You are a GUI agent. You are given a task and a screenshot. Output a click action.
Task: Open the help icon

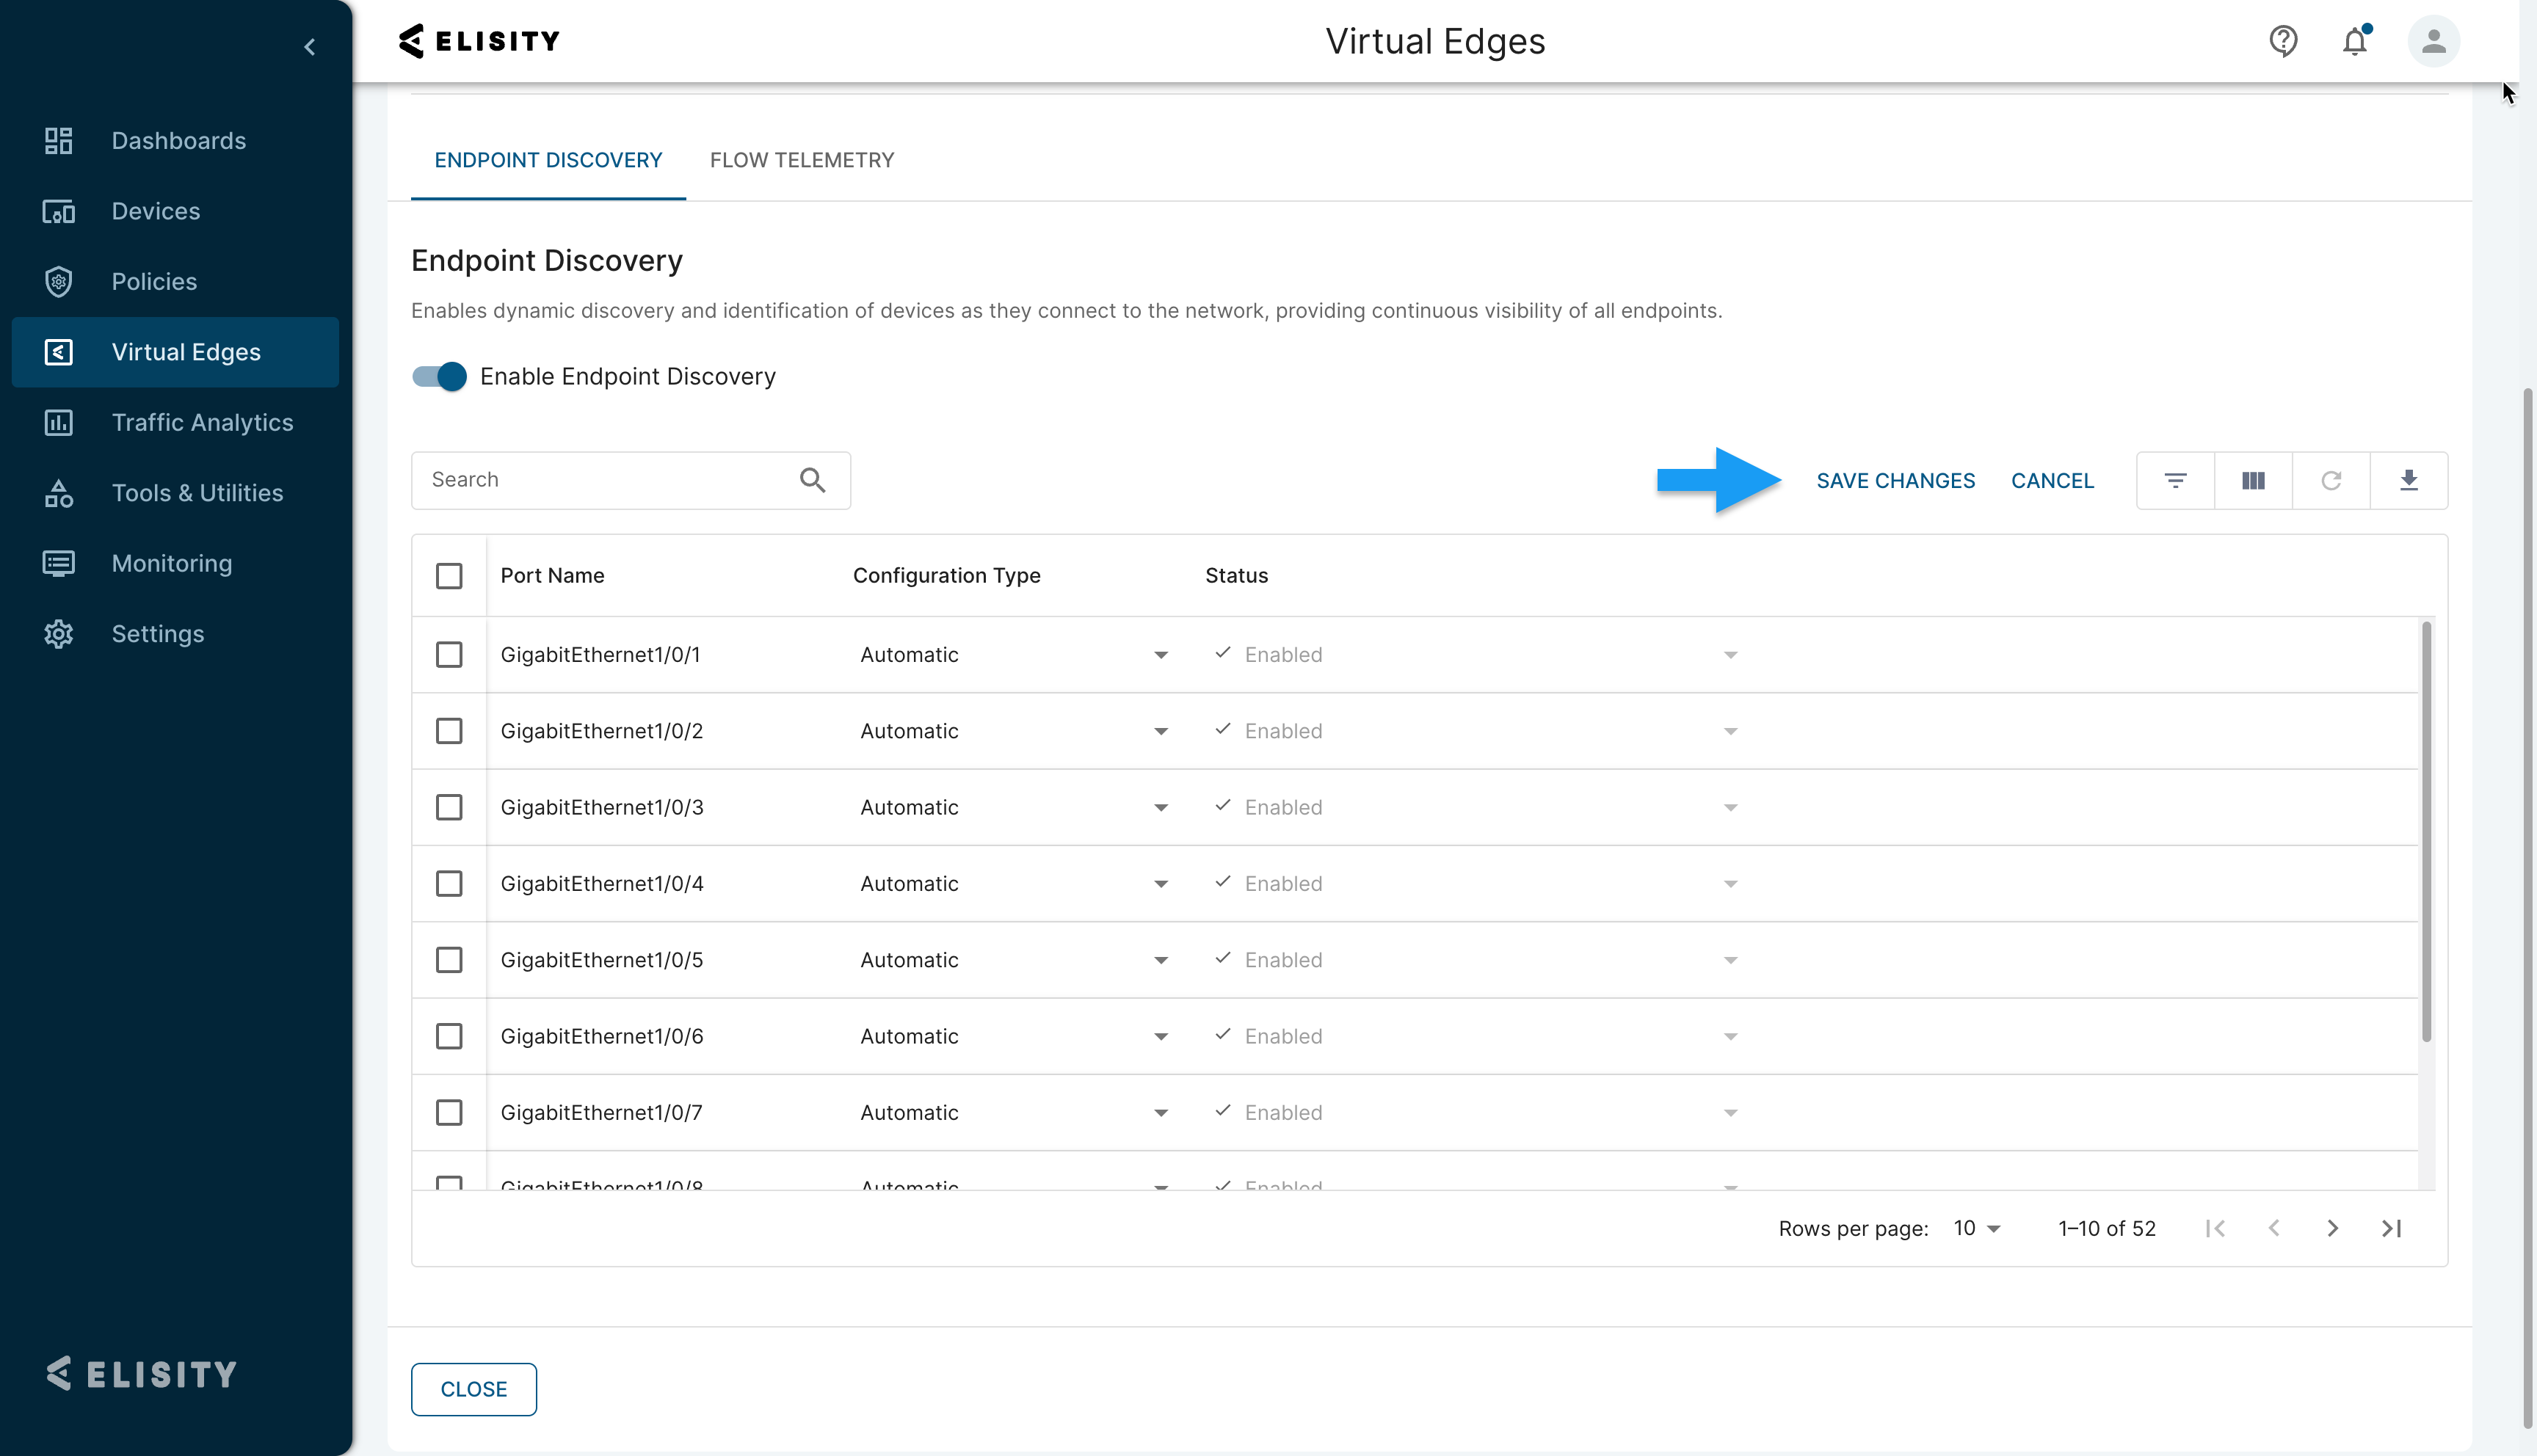[2282, 41]
